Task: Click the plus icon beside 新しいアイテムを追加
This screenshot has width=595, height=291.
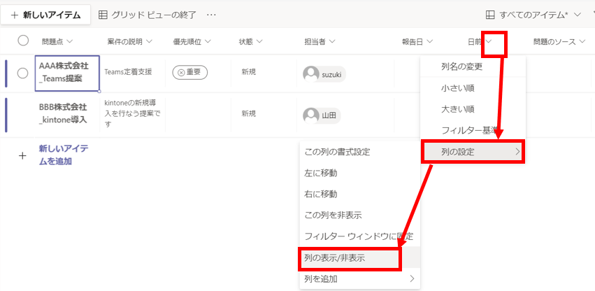Action: [22, 156]
